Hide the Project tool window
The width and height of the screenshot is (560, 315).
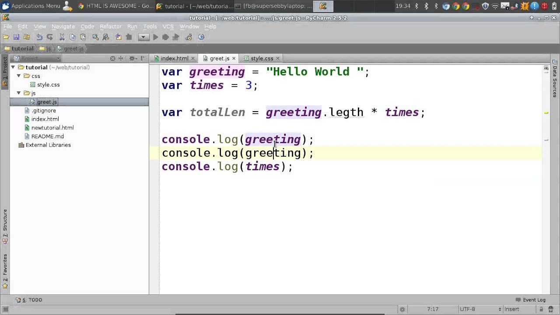point(143,58)
